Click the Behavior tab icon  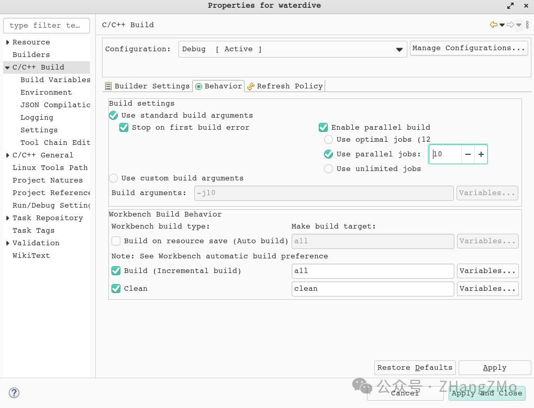click(x=198, y=86)
